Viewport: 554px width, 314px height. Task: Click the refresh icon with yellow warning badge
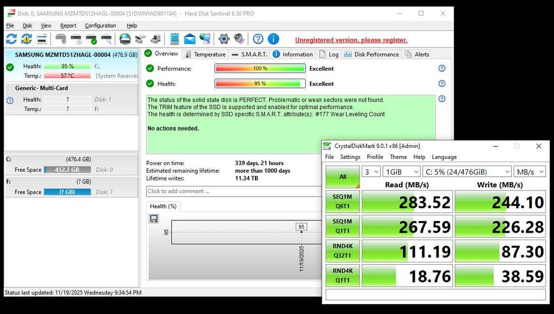[27, 39]
